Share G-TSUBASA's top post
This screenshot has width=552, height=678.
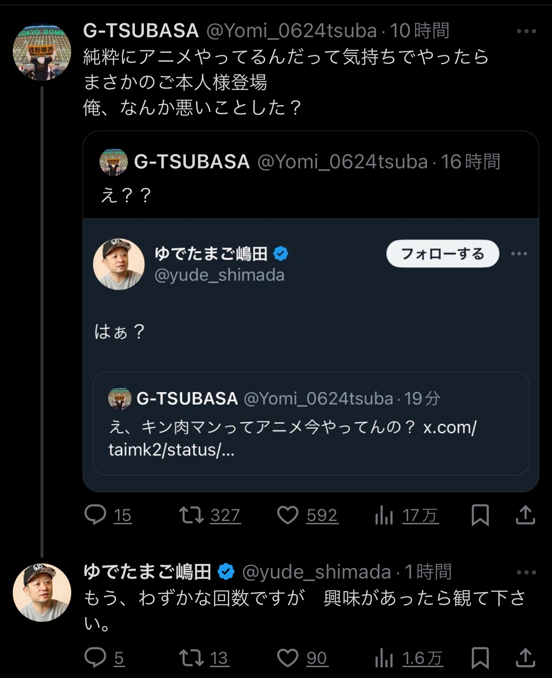pos(525,515)
